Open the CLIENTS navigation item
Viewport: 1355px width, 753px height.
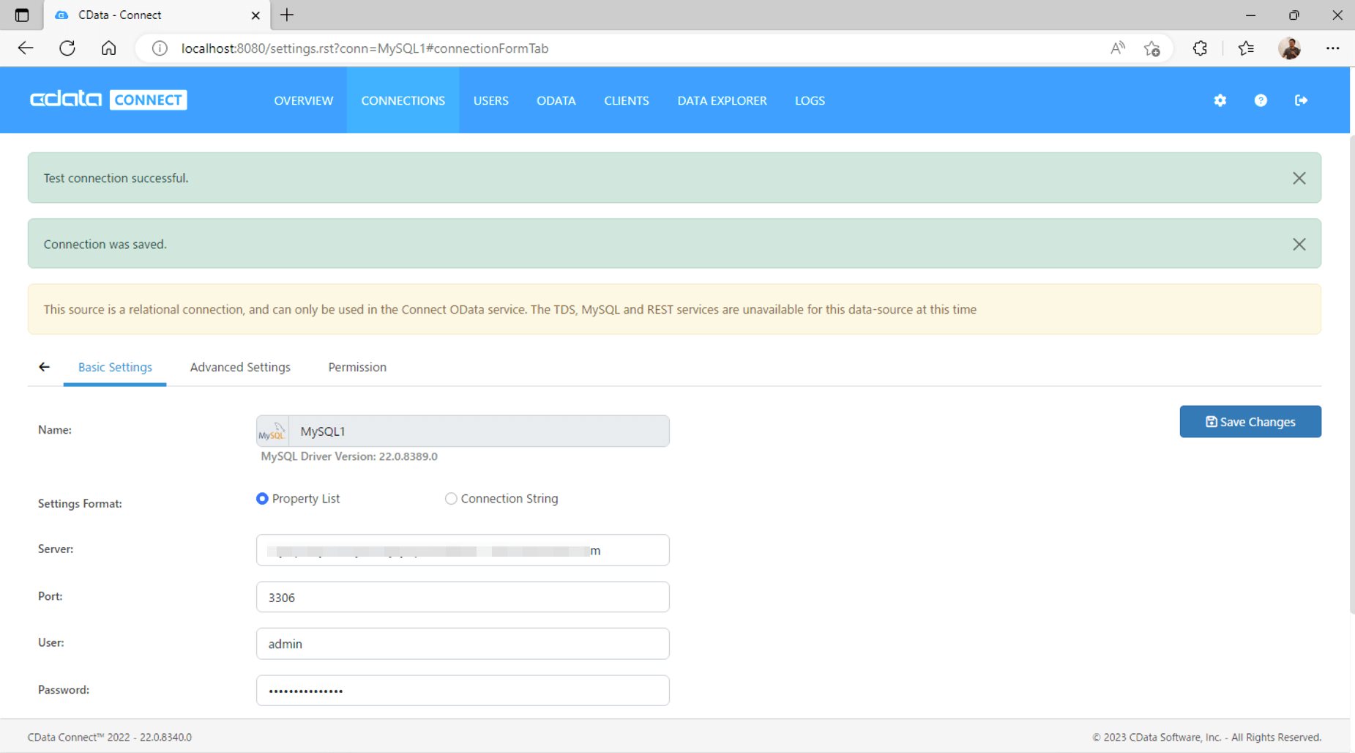tap(627, 100)
